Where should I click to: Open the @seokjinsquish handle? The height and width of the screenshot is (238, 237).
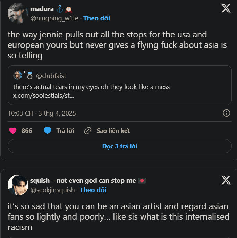52,190
